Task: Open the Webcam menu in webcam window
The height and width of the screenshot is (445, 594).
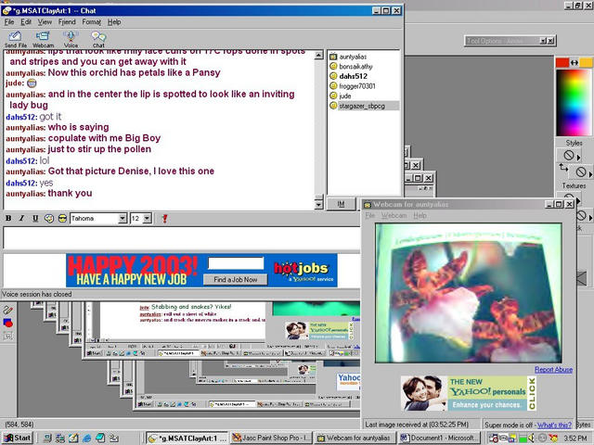Action: (394, 215)
